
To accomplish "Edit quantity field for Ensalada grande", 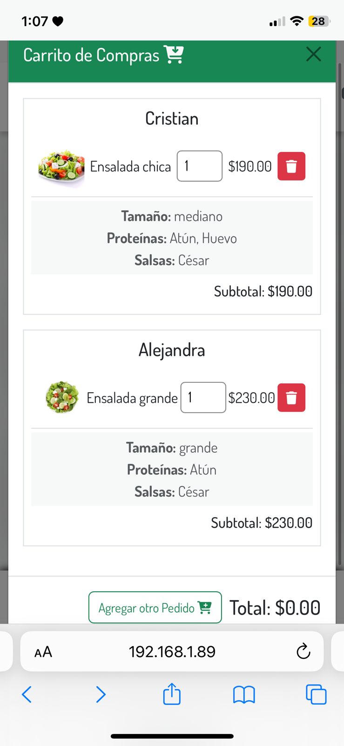I will click(x=203, y=398).
